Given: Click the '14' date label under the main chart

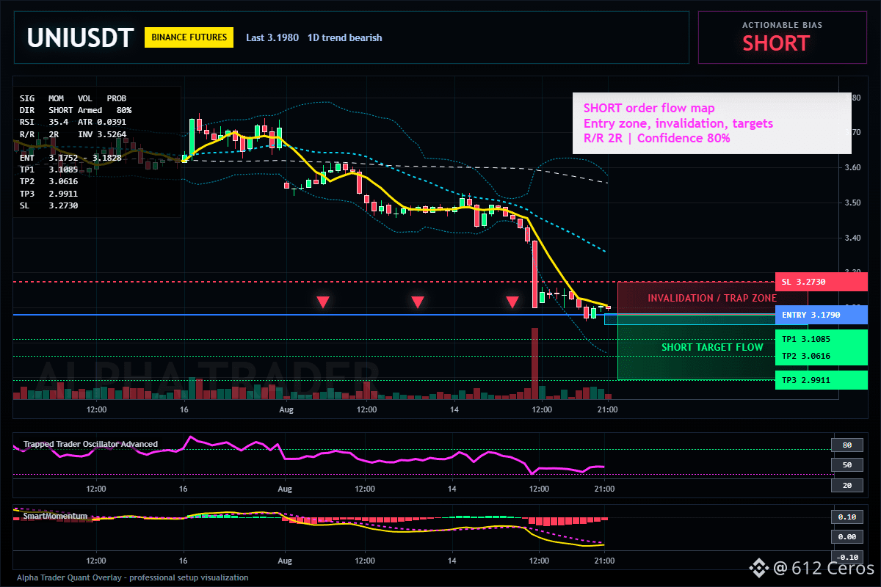Looking at the screenshot, I should coord(454,409).
